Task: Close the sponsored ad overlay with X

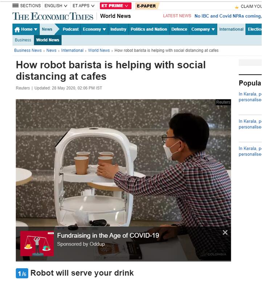Action: pyautogui.click(x=225, y=232)
